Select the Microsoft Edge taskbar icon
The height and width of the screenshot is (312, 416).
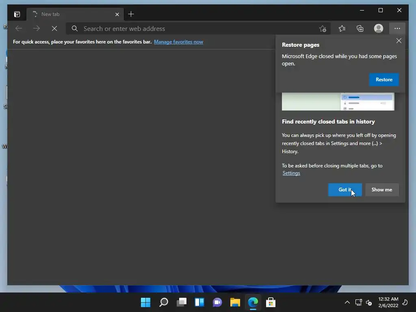[x=253, y=302]
